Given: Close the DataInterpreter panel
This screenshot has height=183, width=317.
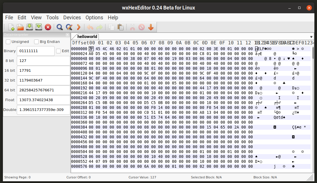Looking at the screenshot, I should 67,35.
